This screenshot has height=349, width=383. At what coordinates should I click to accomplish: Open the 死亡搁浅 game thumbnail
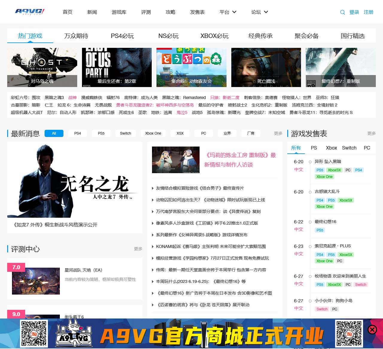[266, 67]
